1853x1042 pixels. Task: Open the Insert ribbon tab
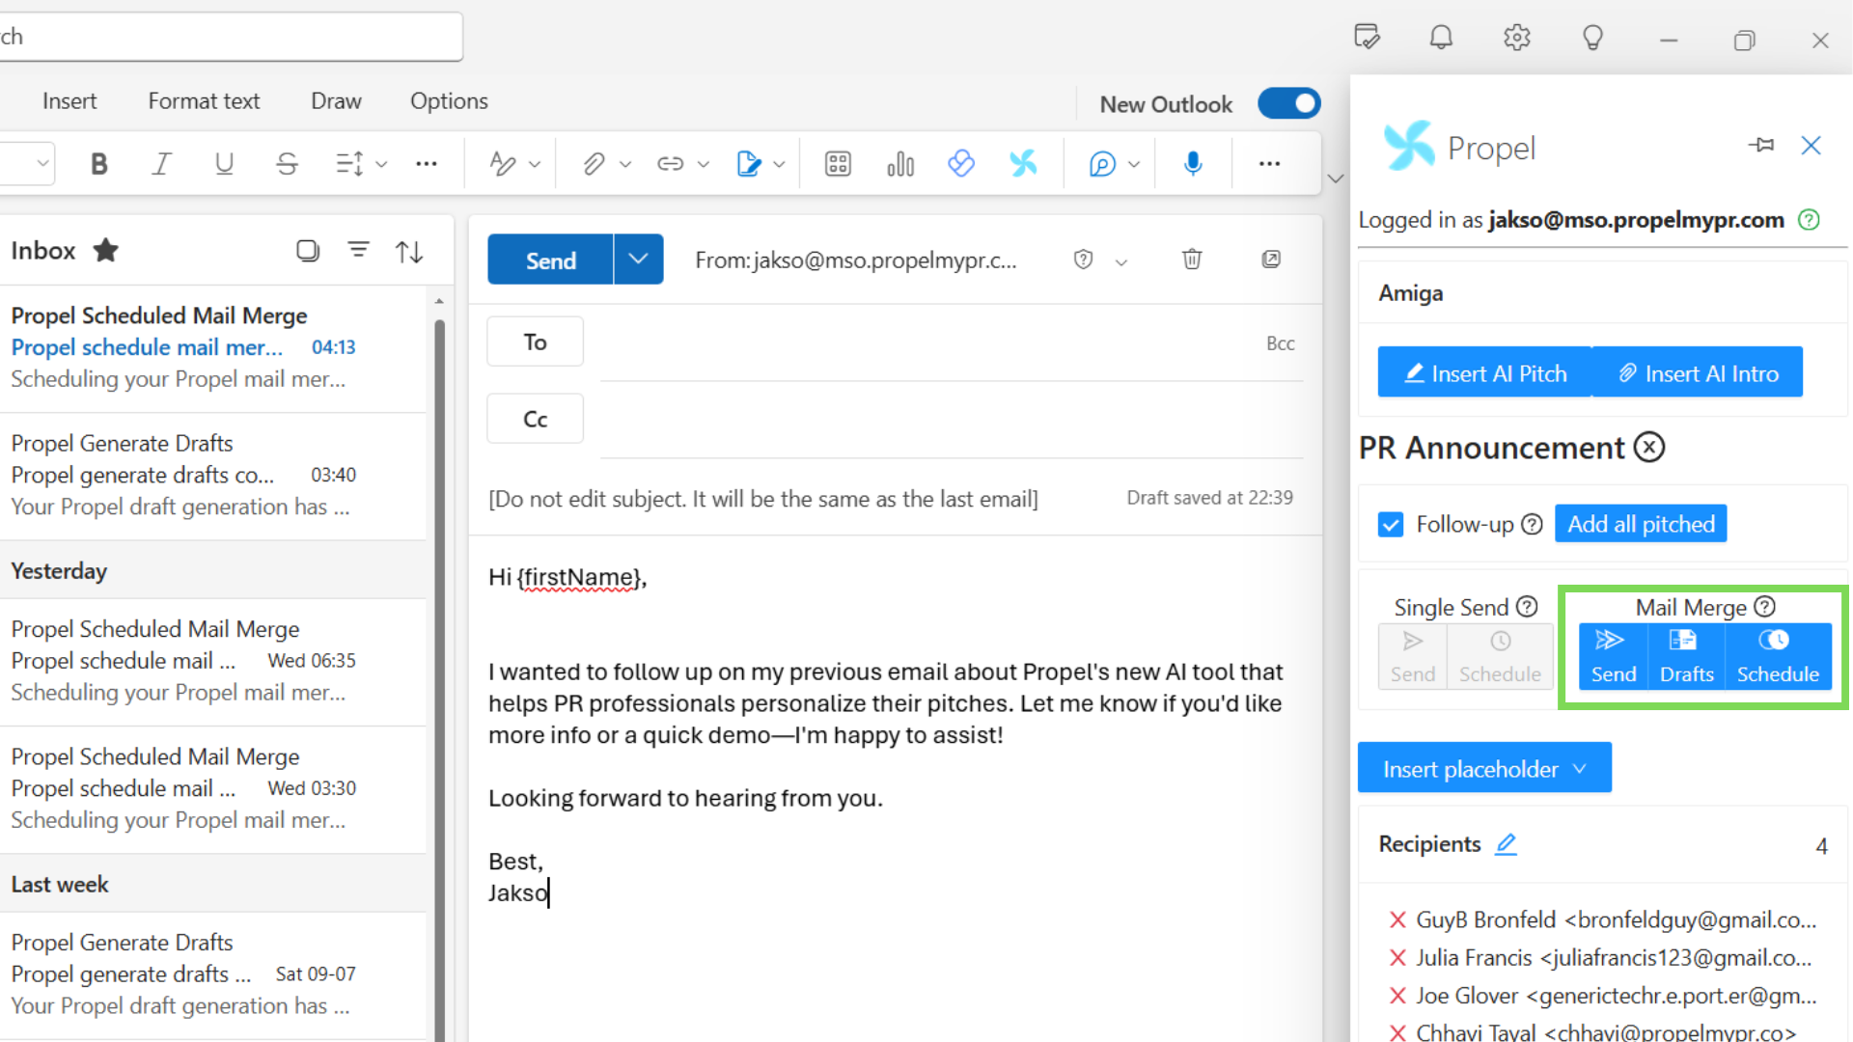(69, 101)
